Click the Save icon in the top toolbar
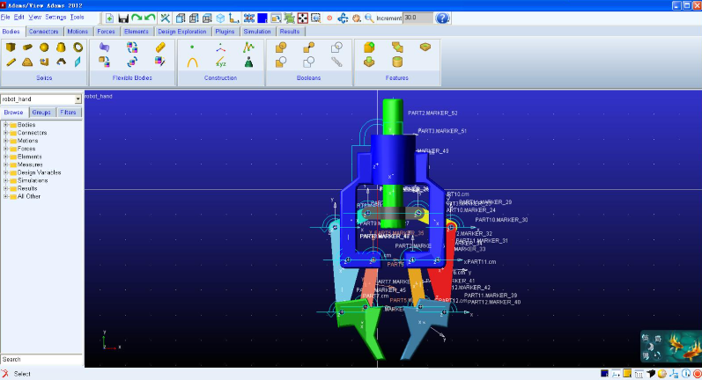 123,18
